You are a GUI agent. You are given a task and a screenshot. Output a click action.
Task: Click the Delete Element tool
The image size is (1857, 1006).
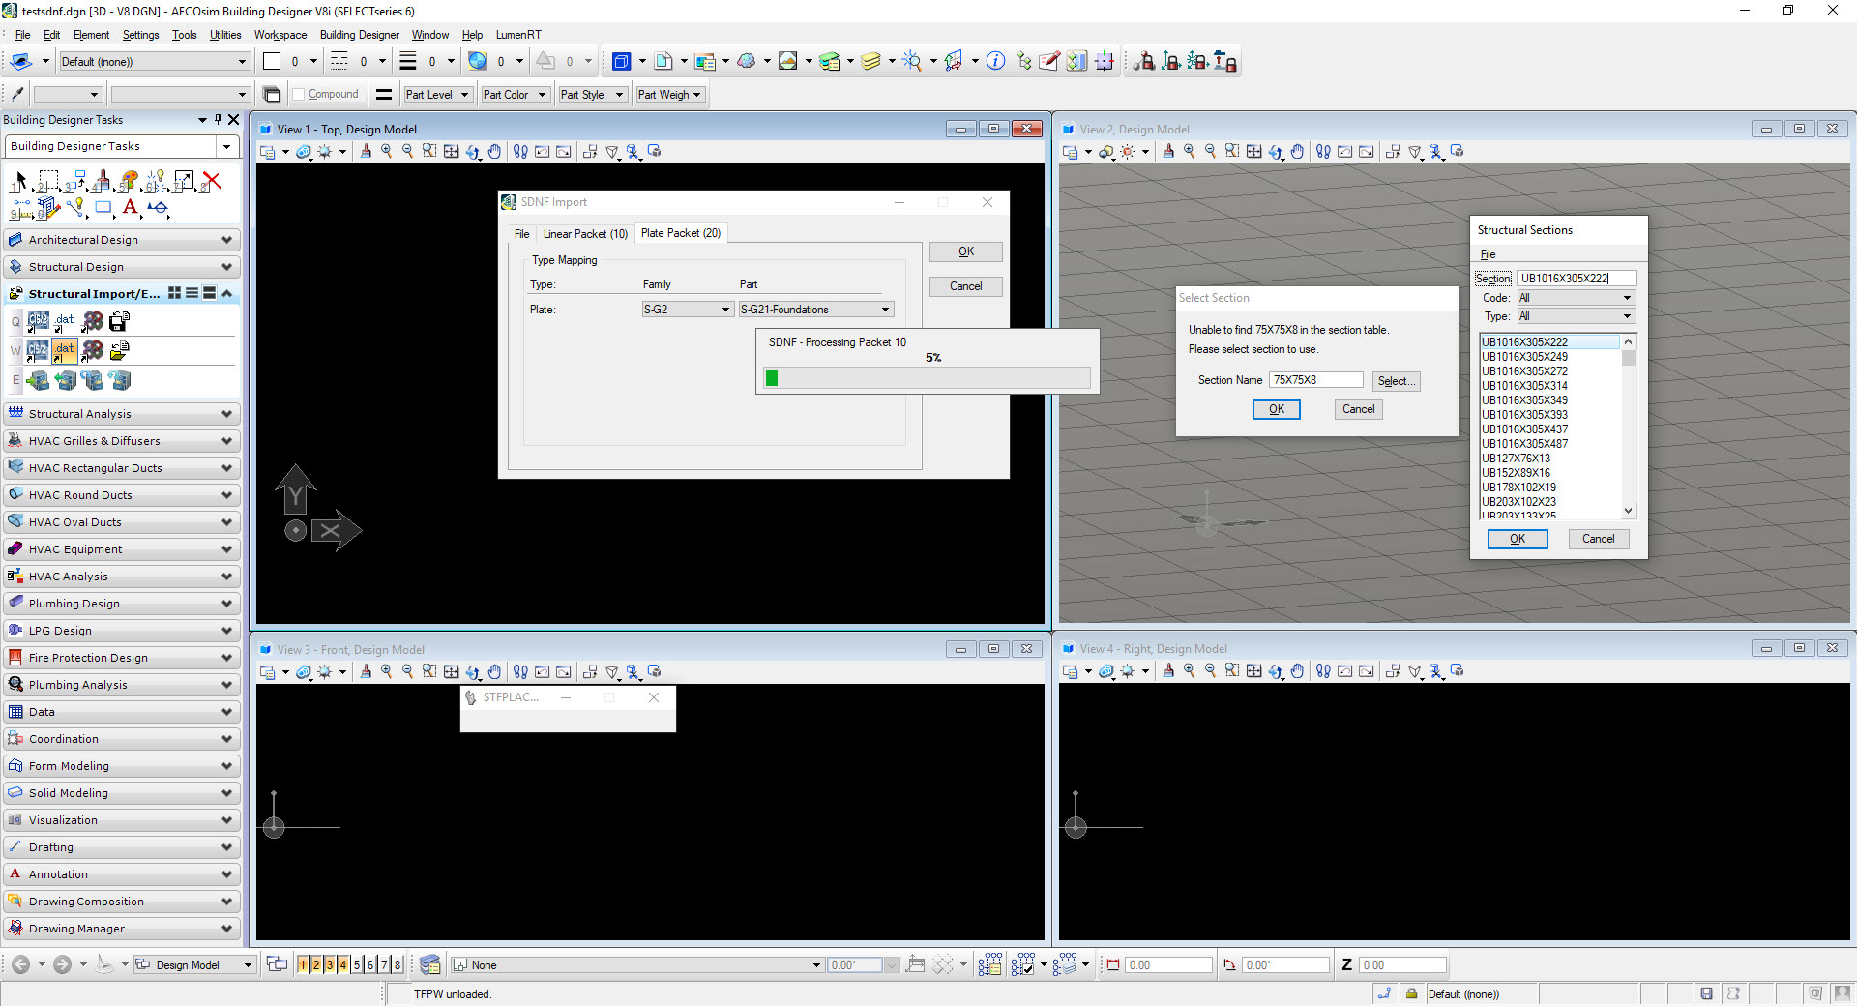pyautogui.click(x=213, y=182)
